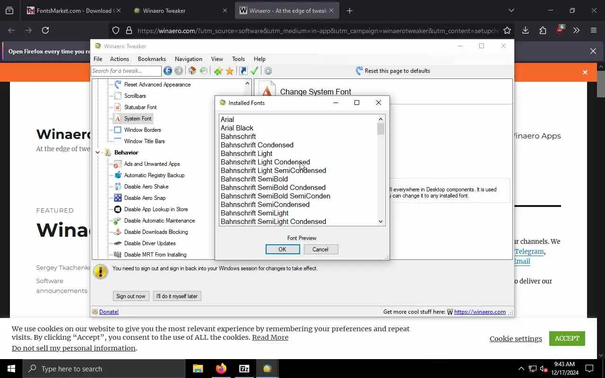Select Disable Automatic Maintenance item
The width and height of the screenshot is (605, 378).
159,221
